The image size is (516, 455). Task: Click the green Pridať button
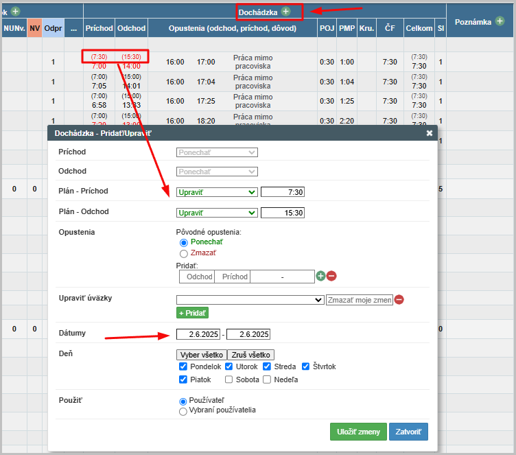[193, 313]
